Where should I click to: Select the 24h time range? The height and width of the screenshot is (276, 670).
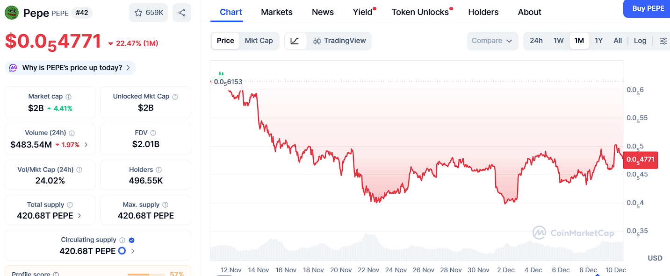point(536,41)
